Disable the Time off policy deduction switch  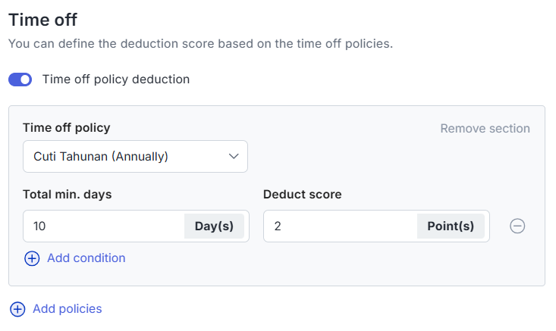(x=20, y=80)
